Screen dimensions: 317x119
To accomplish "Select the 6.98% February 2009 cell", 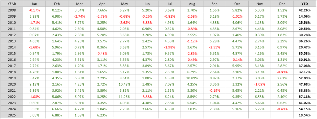I will [57, 16].
